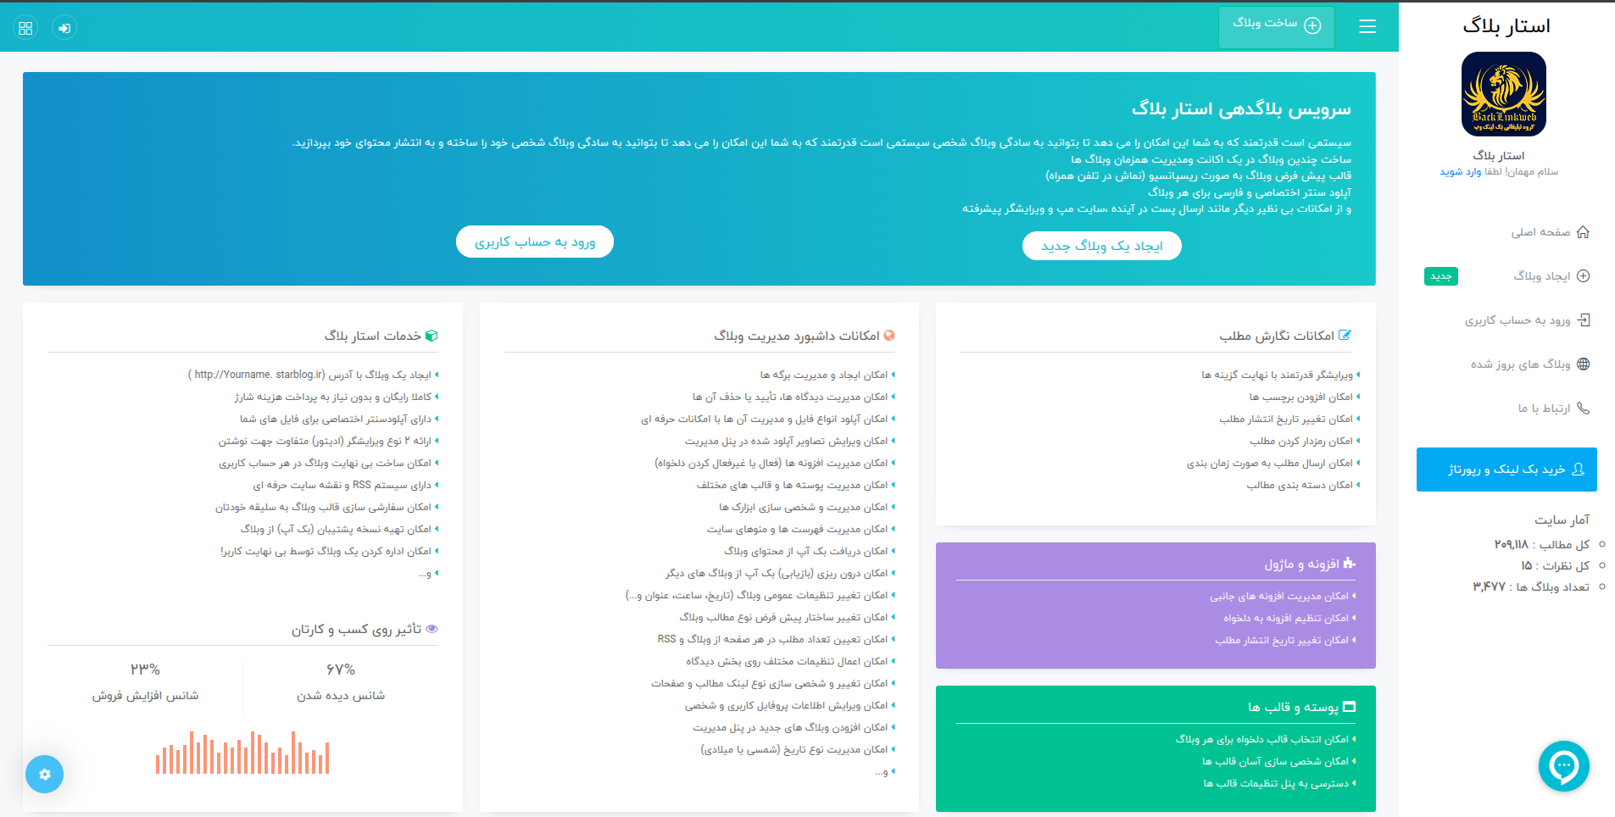Click the cube icon beside خدمات استار بلاگ
This screenshot has height=817, width=1615.
point(432,336)
